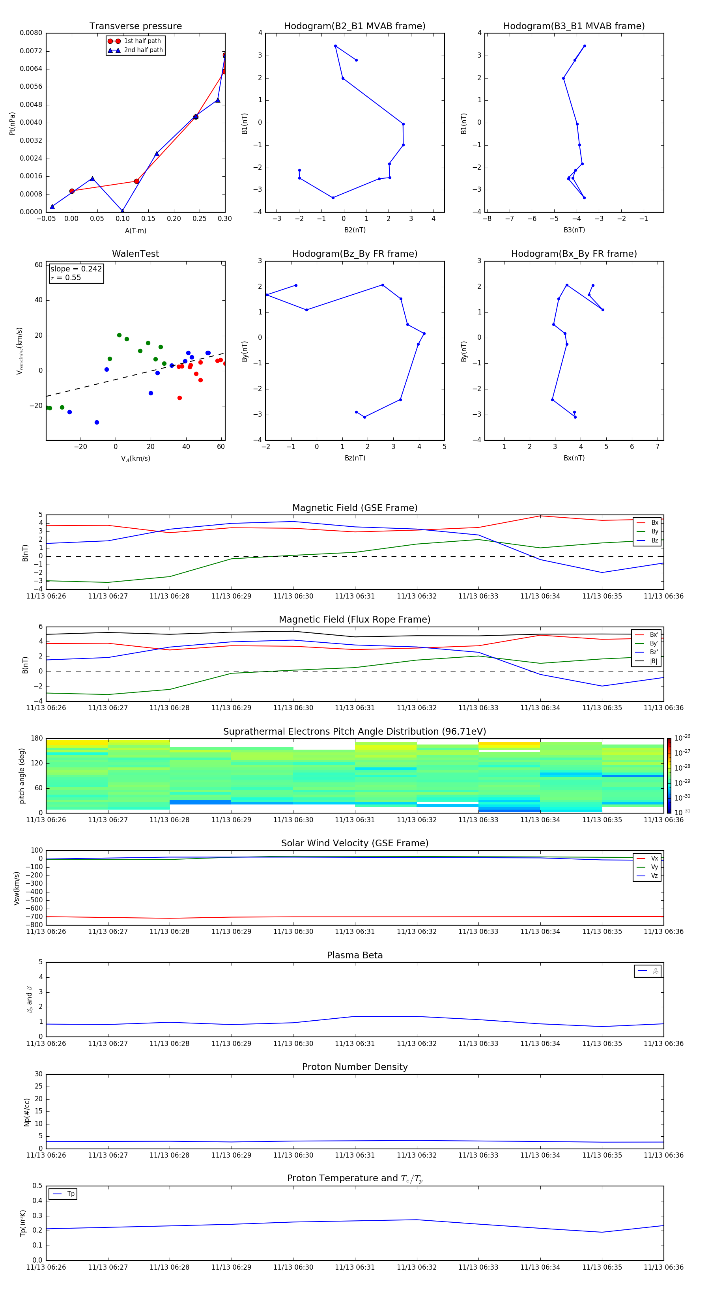Screen dimensions: 710x1302
Task: Click the Tp legend in Proton Temperature panel
Action: point(63,1194)
